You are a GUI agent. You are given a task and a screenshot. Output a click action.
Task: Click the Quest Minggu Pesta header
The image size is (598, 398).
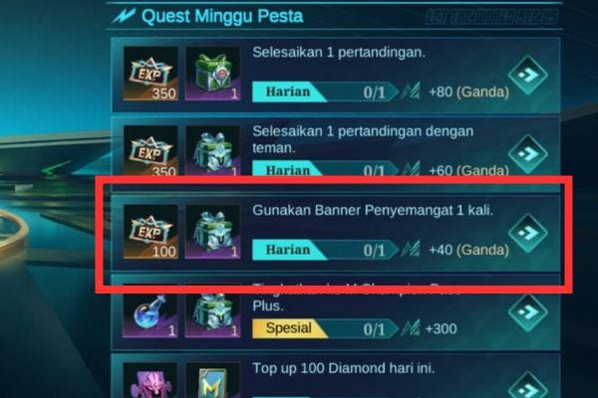pos(222,16)
